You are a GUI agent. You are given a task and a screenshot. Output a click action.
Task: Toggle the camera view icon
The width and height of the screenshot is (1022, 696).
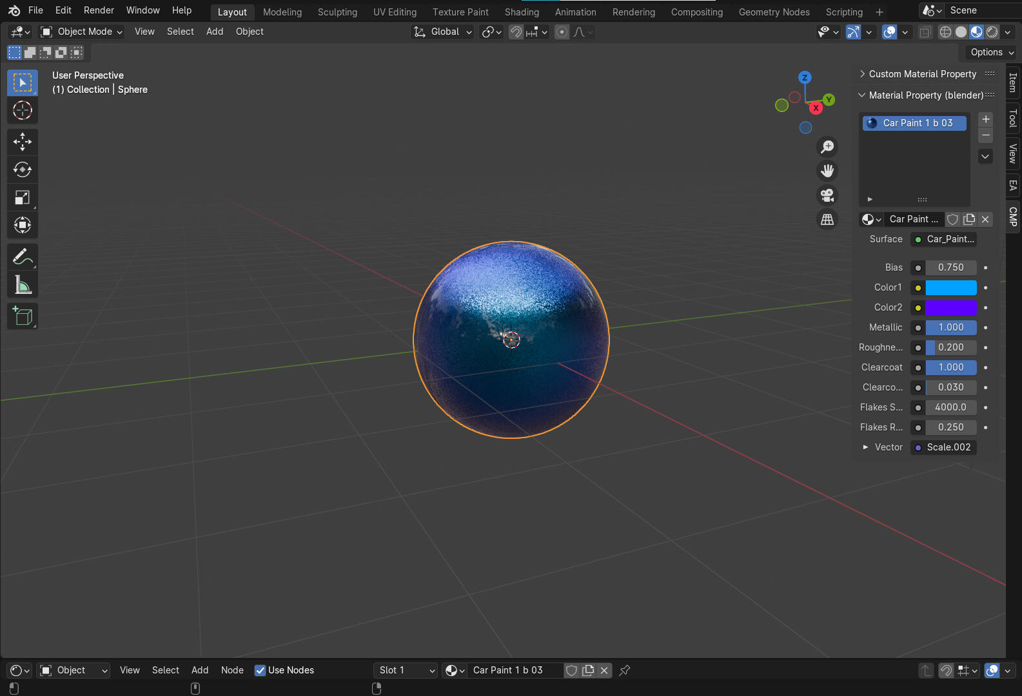(x=827, y=195)
